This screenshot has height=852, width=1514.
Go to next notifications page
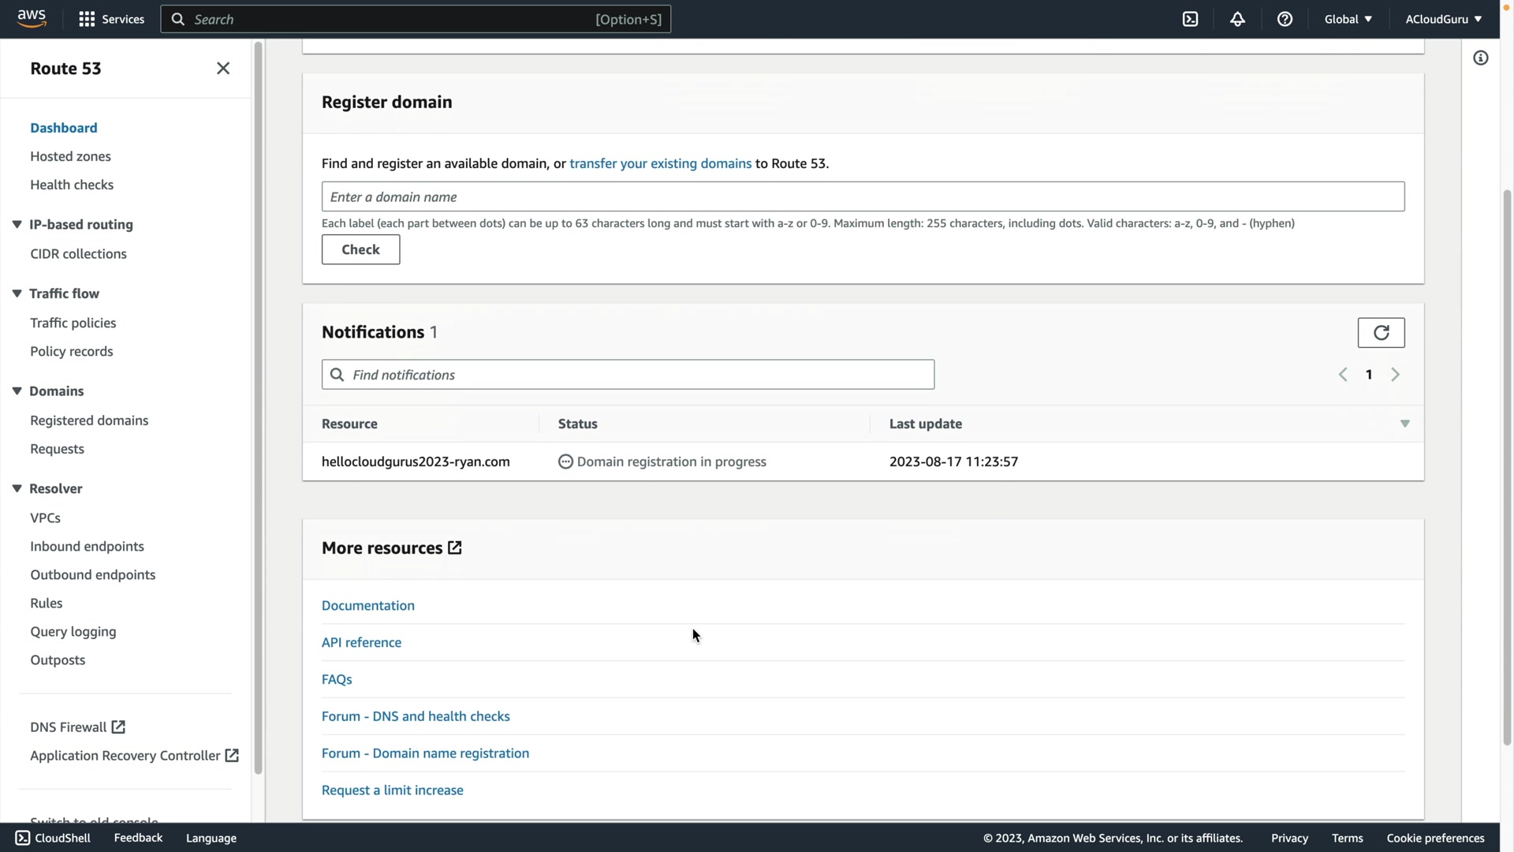point(1395,375)
